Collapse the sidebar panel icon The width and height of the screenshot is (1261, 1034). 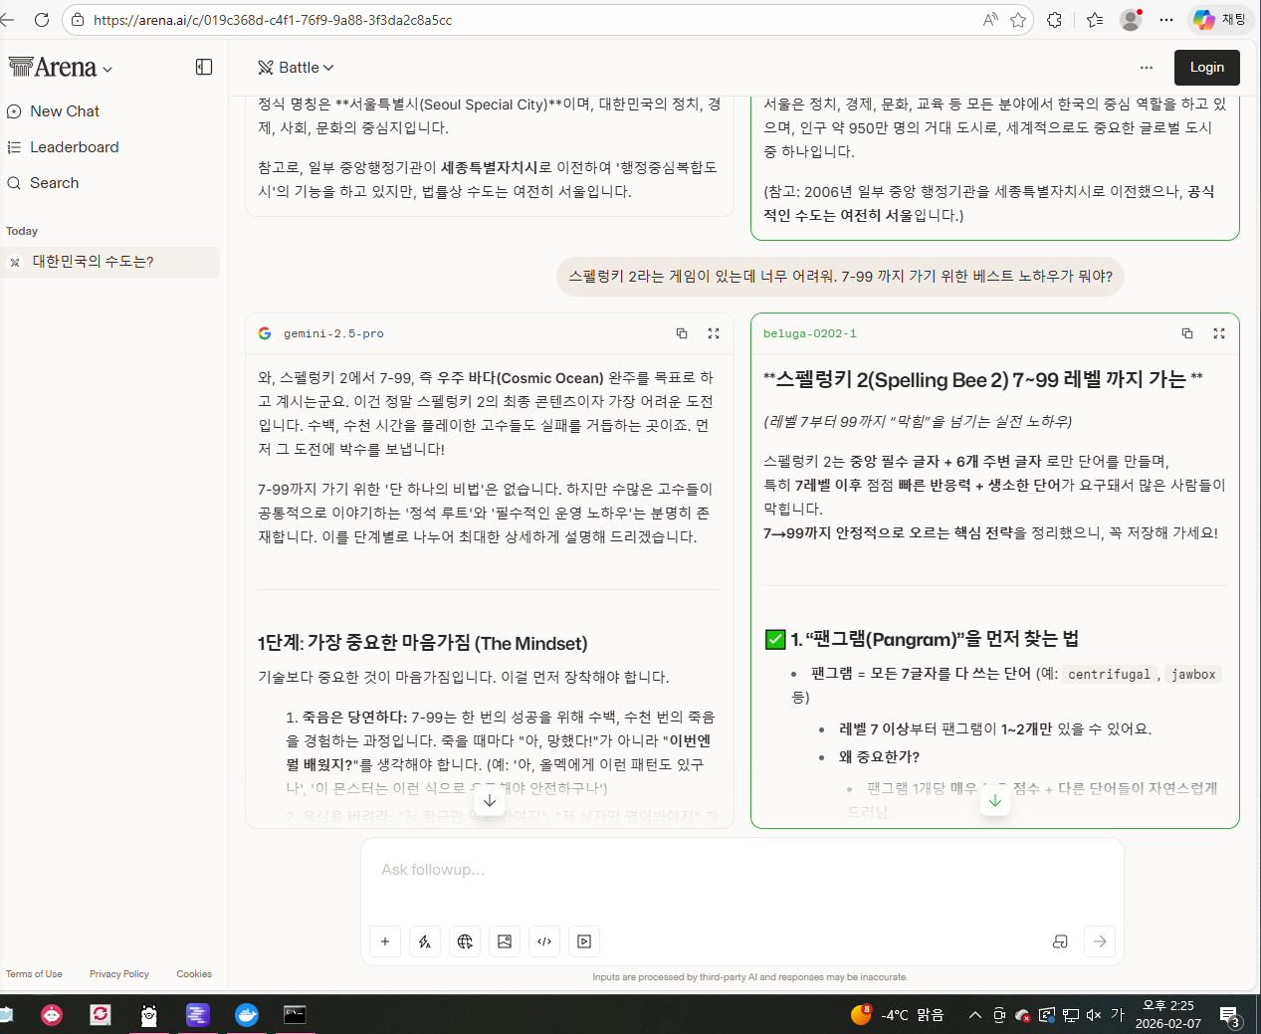pos(204,67)
